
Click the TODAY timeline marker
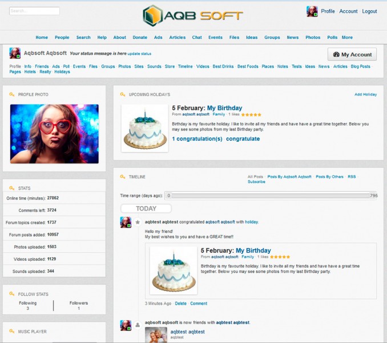pyautogui.click(x=146, y=209)
